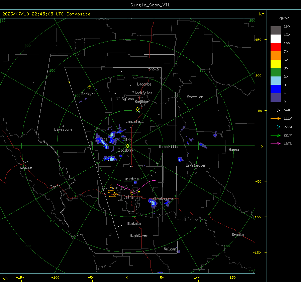Select the yellow 50 legend color block
Image resolution: width=301 pixels, height=282 pixels.
276,64
